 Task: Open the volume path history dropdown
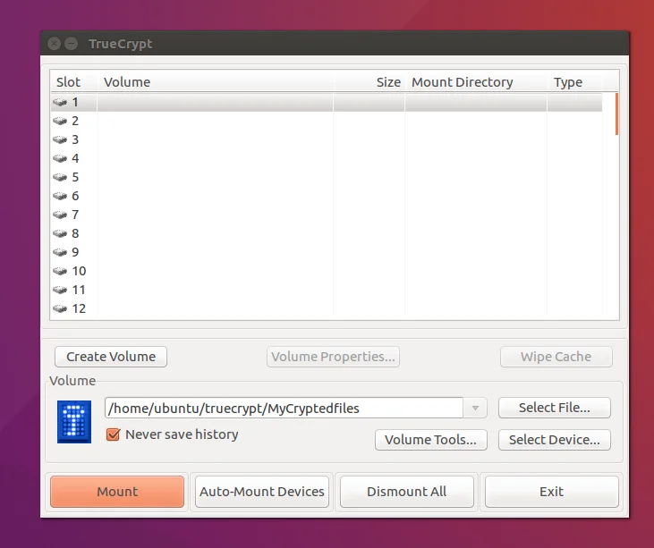pyautogui.click(x=475, y=408)
